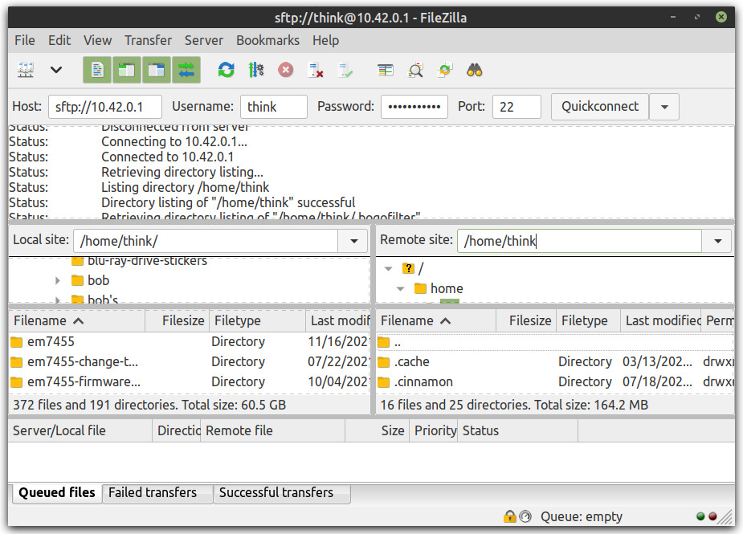Sort remote files by Last modified column

pos(661,320)
